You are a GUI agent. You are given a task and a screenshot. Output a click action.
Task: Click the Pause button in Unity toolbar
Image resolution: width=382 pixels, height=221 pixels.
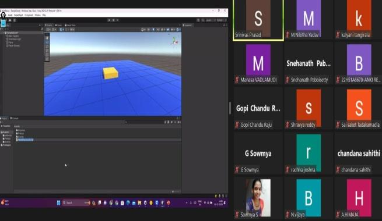(113, 20)
